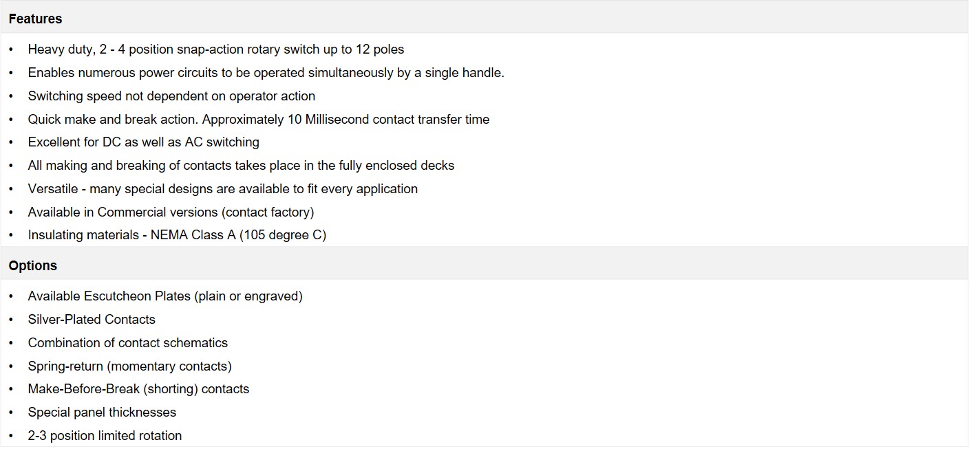
Task: Click the 'fully enclosed decks' bullet line
Action: coord(241,166)
